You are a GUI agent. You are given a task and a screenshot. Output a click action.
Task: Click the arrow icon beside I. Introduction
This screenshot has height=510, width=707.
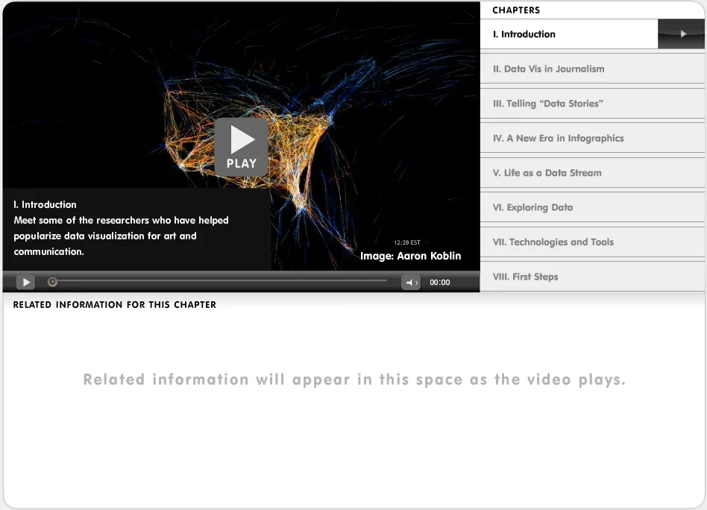[x=682, y=34]
